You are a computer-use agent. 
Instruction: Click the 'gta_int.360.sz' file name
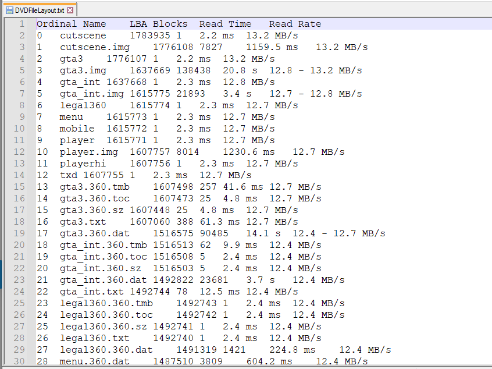click(101, 268)
